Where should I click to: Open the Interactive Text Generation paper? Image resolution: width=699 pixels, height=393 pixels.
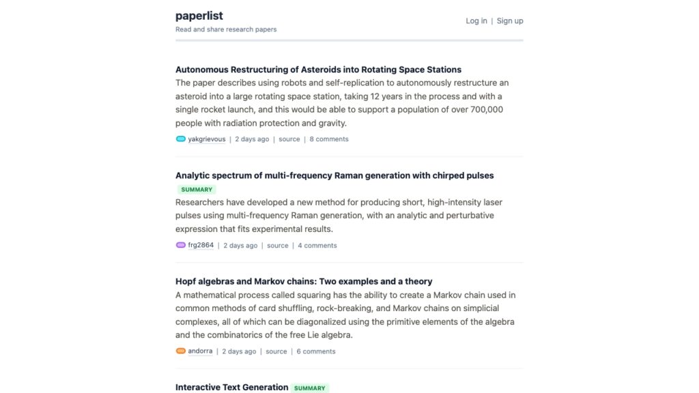(x=232, y=388)
